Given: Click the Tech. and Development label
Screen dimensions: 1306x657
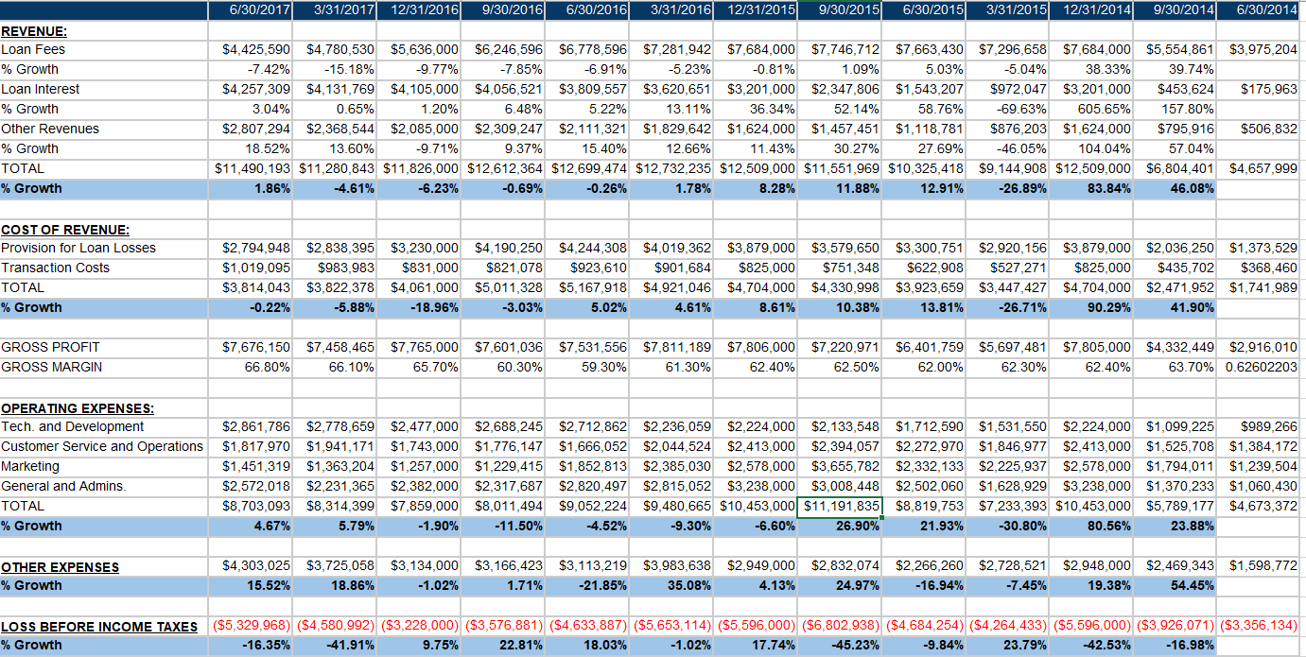Looking at the screenshot, I should 73,426.
